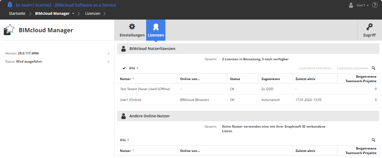The width and height of the screenshot is (382, 158).
Task: Expand the Status details chevron
Action: point(109,62)
